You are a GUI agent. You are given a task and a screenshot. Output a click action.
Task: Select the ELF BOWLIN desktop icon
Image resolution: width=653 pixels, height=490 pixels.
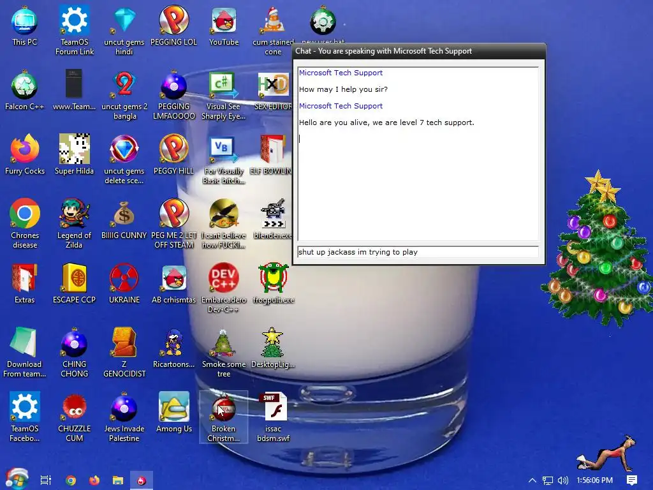(x=272, y=154)
